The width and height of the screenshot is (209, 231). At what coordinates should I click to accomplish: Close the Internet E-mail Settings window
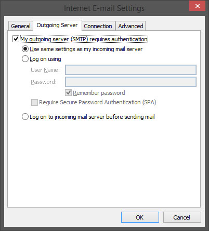point(197,6)
